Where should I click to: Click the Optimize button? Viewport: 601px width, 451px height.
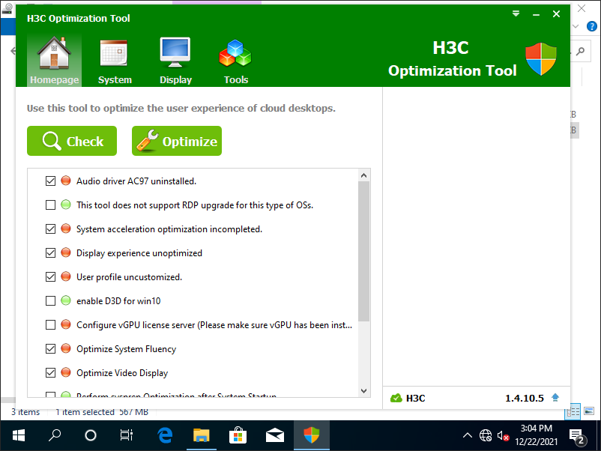tap(177, 141)
